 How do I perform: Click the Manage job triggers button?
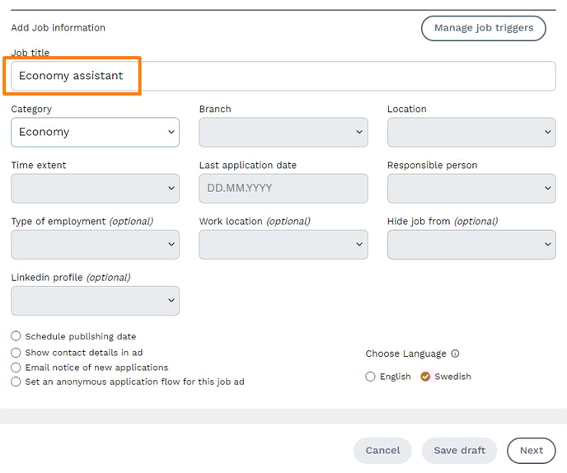[483, 28]
